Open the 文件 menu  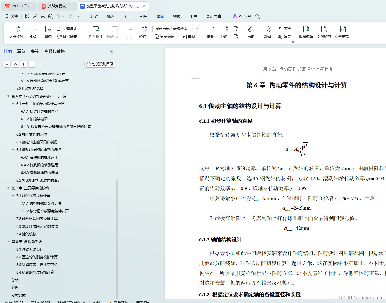coord(12,16)
